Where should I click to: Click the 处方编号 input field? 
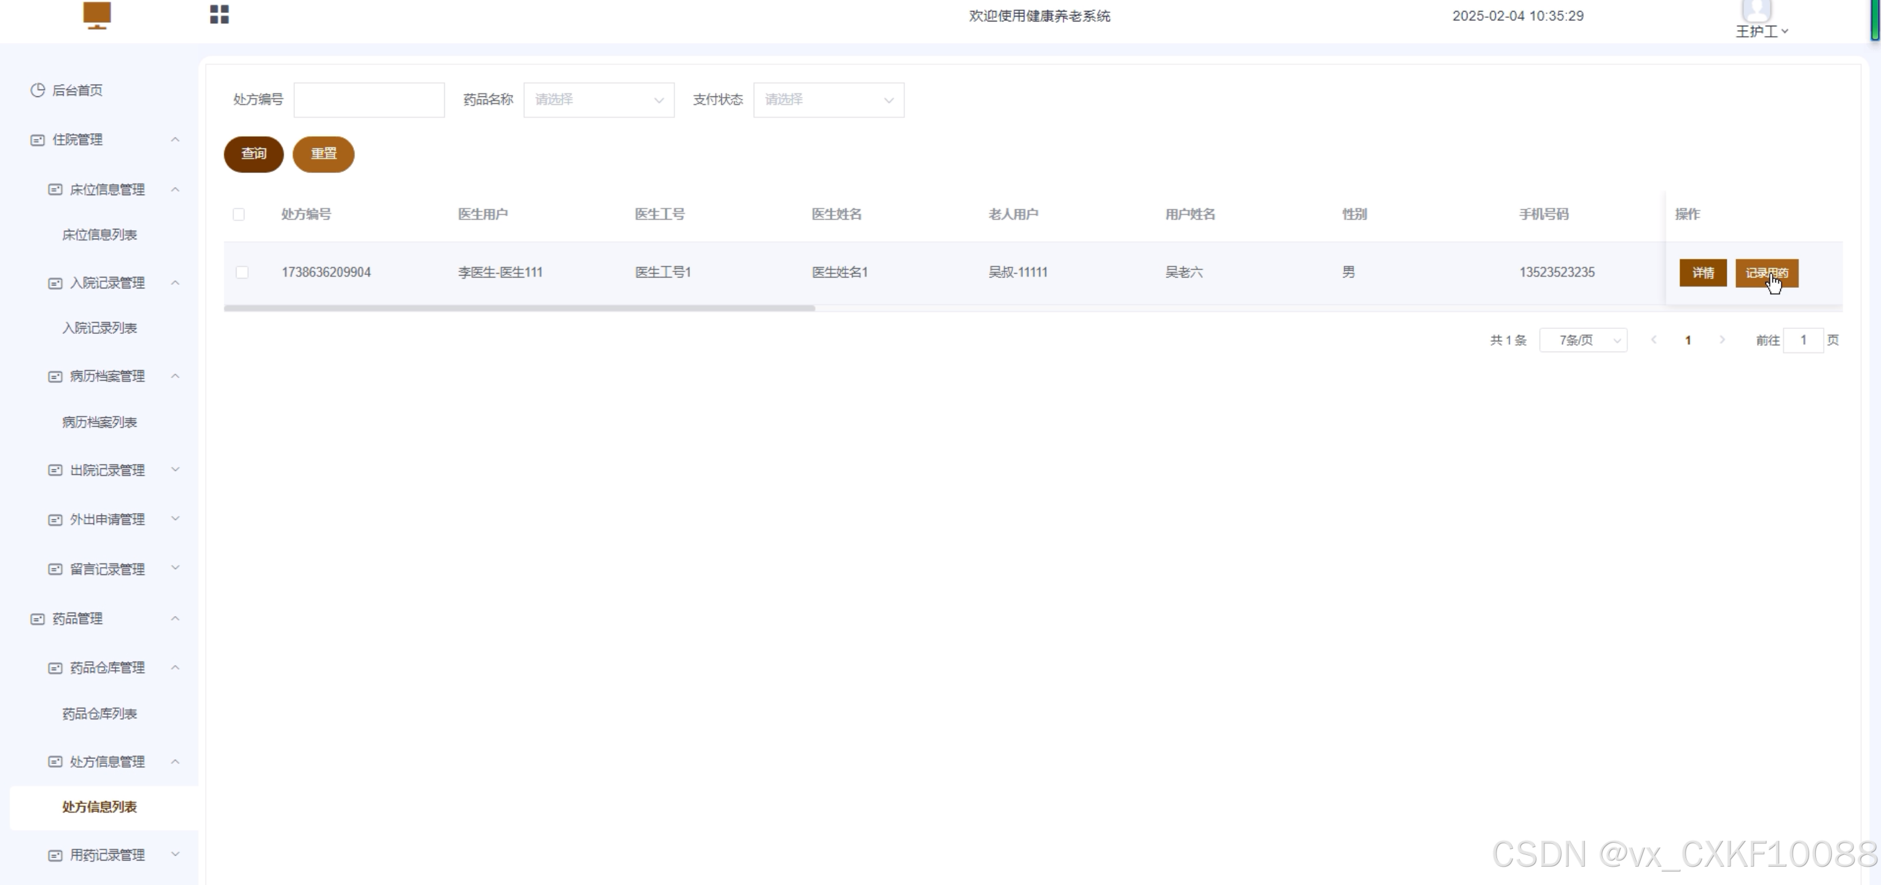click(x=369, y=100)
